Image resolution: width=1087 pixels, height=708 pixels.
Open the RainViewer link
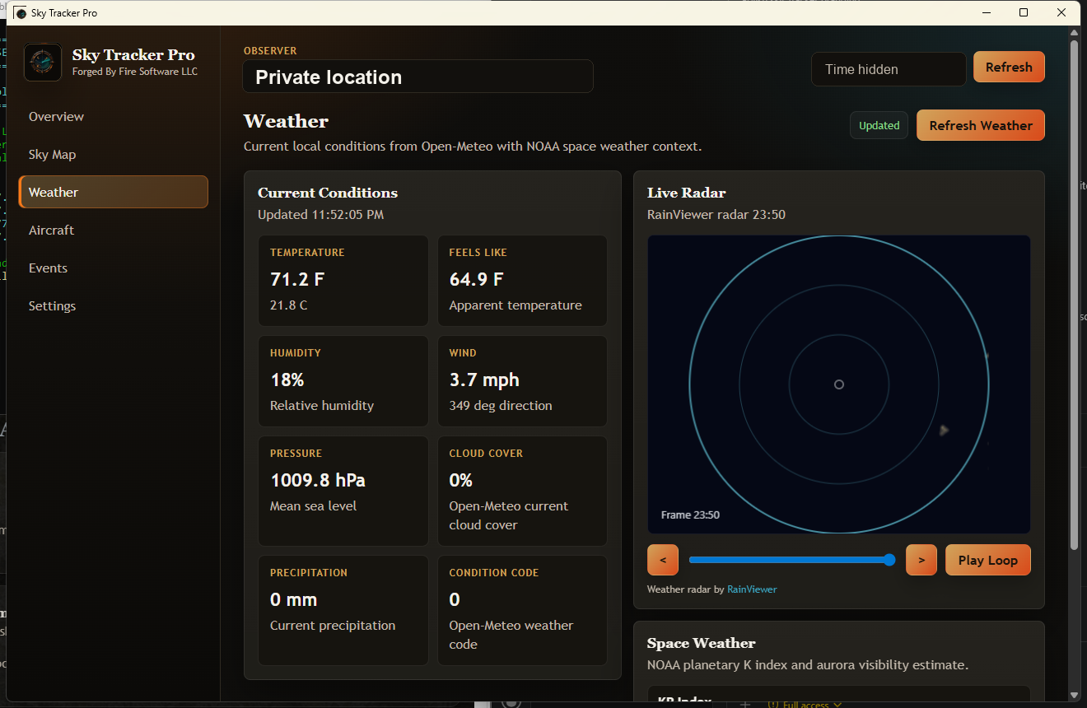[x=752, y=589]
